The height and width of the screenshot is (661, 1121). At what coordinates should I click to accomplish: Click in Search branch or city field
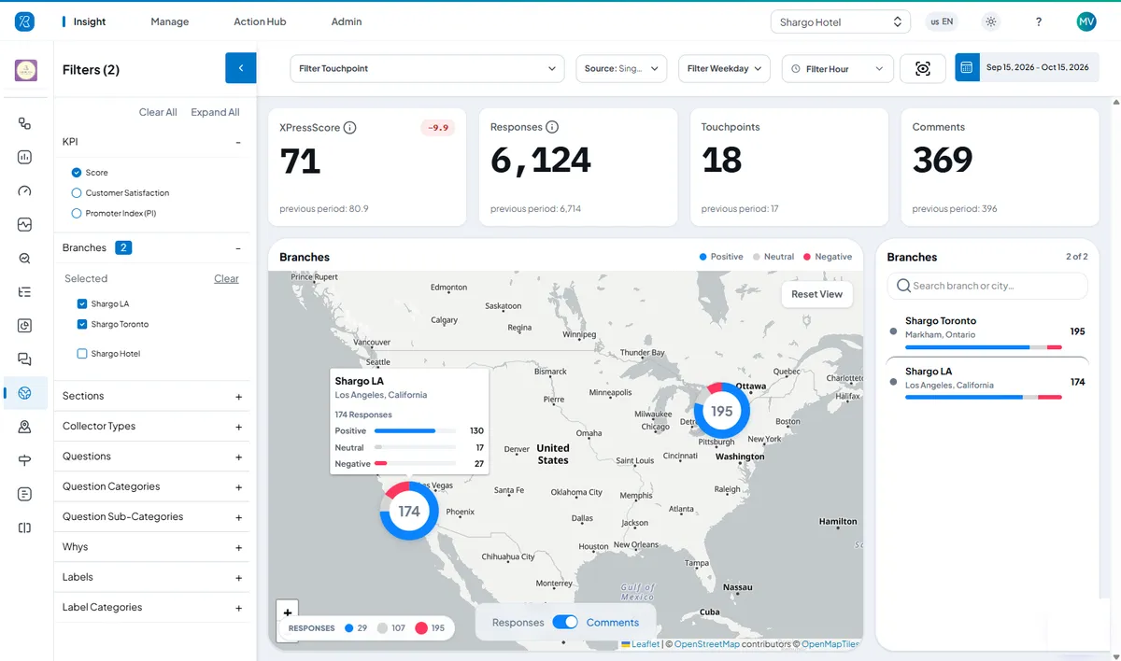click(x=987, y=286)
